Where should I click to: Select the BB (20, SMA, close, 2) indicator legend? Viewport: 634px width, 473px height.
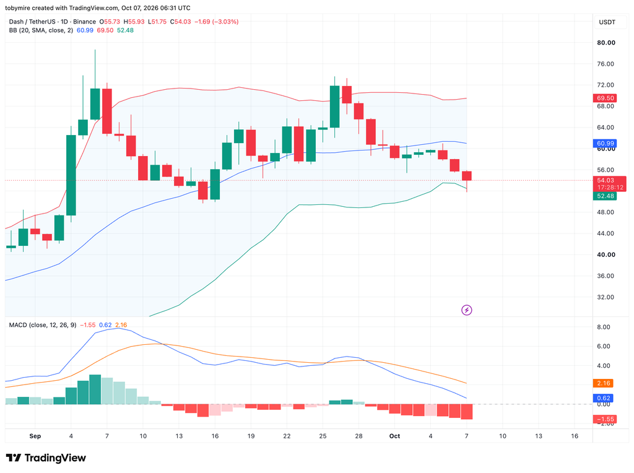[41, 30]
